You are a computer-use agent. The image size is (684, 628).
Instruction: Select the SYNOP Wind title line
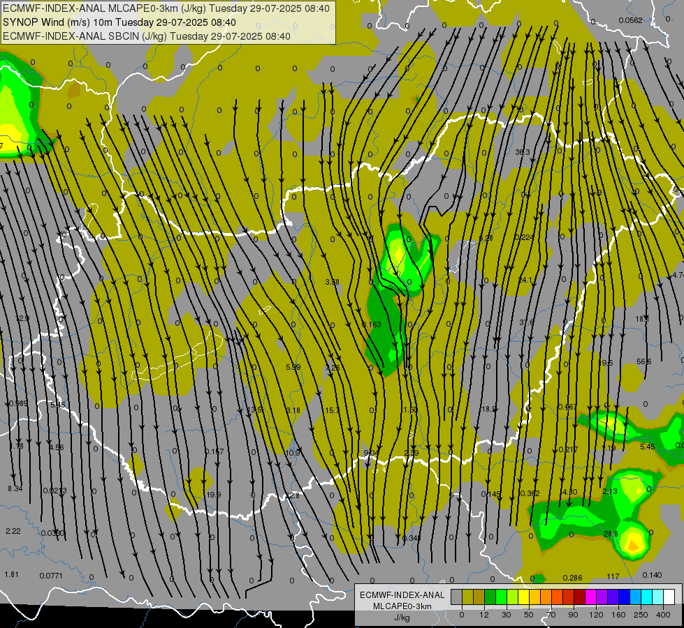(119, 22)
